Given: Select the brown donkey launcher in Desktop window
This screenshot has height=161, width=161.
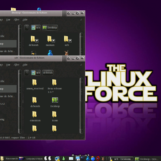Looking at the screenshot, I should [x=67, y=53].
